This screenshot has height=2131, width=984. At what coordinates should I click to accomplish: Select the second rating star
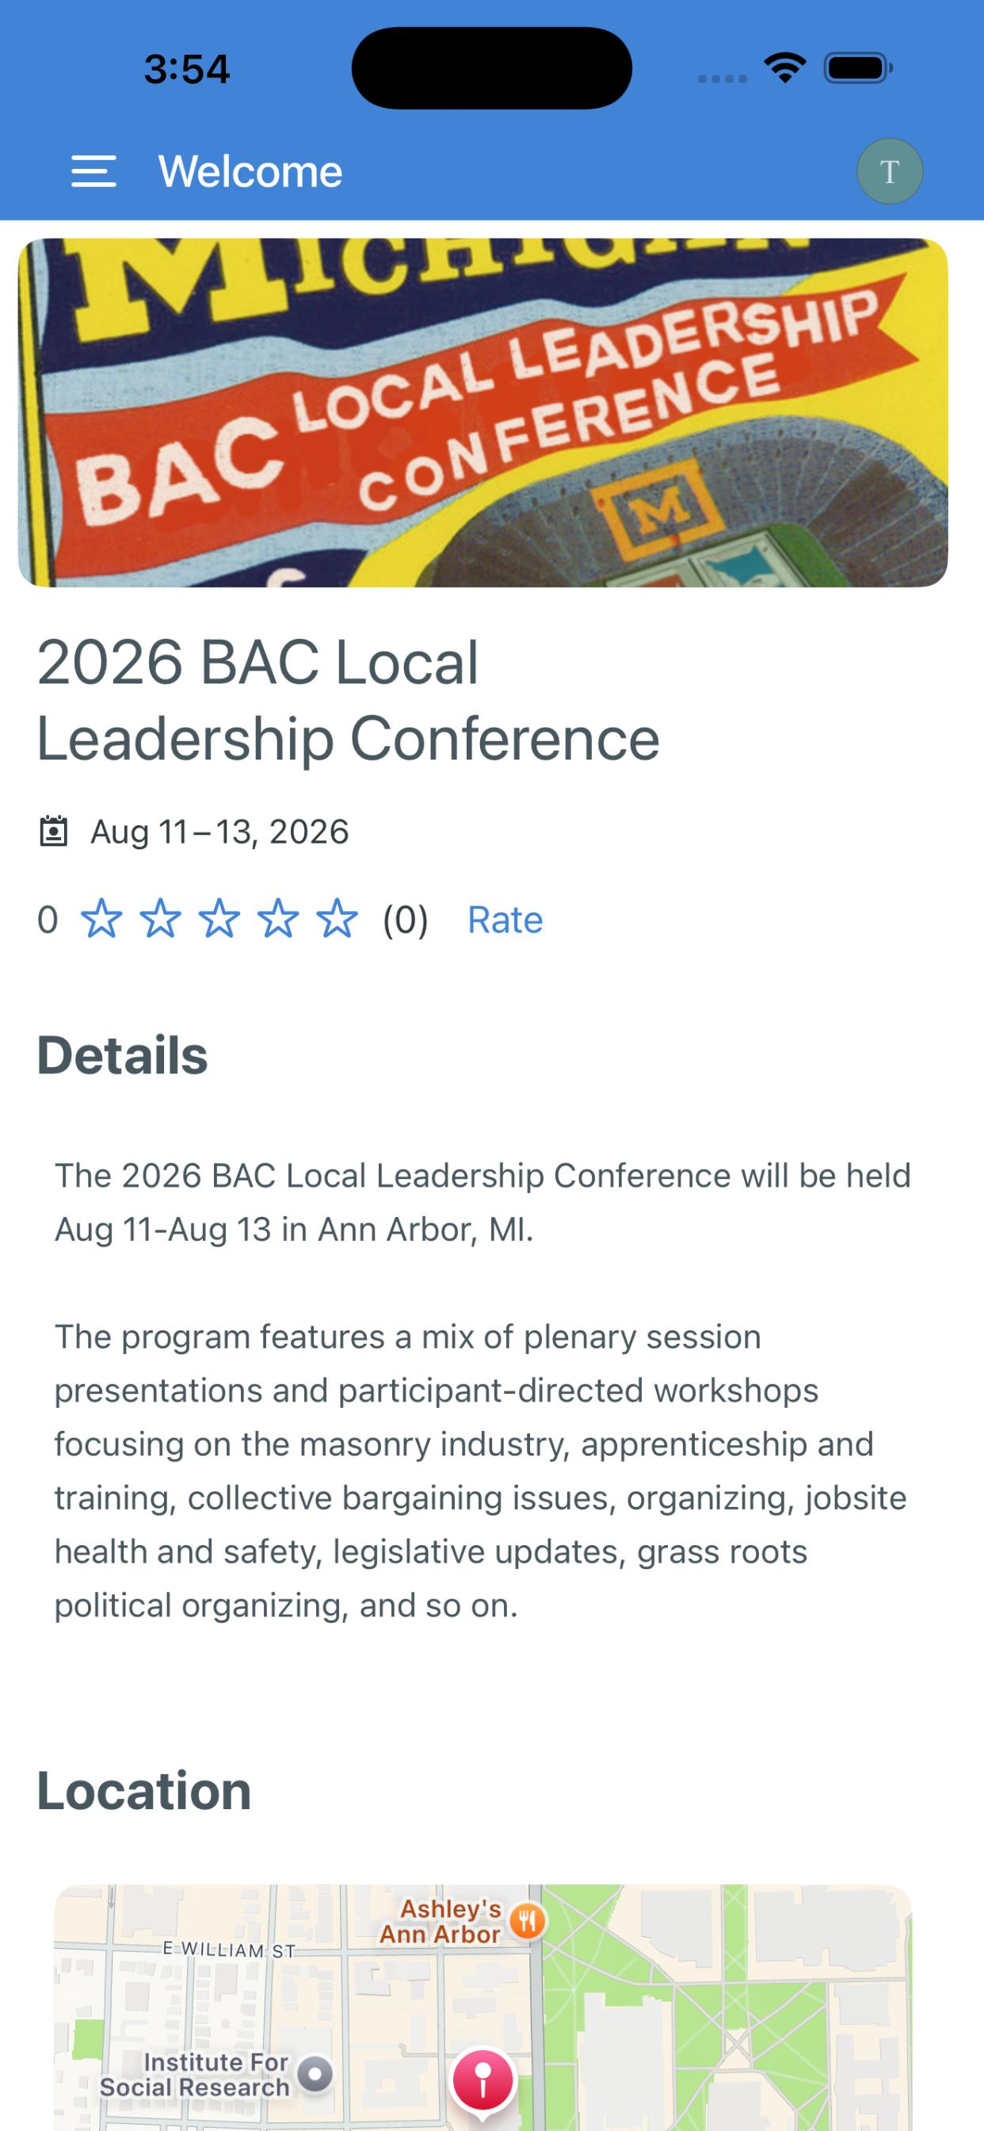coord(160,919)
